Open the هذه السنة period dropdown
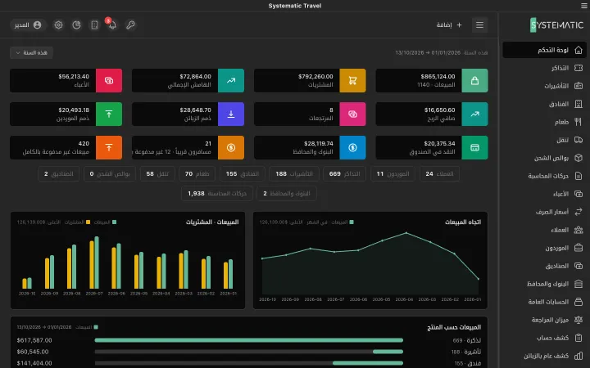This screenshot has width=590, height=368. pos(31,52)
